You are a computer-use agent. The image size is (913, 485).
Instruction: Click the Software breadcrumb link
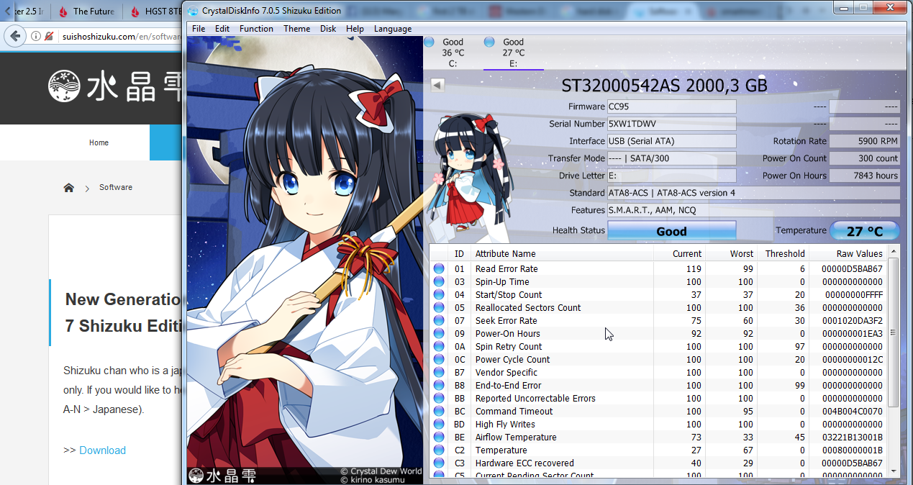click(116, 187)
